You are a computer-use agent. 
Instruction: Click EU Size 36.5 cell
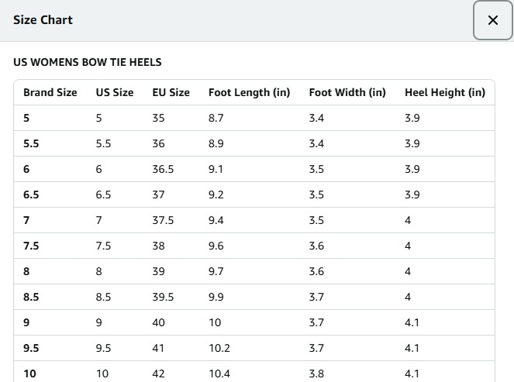point(163,169)
